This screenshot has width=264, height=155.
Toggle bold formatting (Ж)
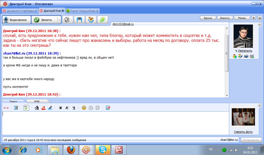coord(61,108)
